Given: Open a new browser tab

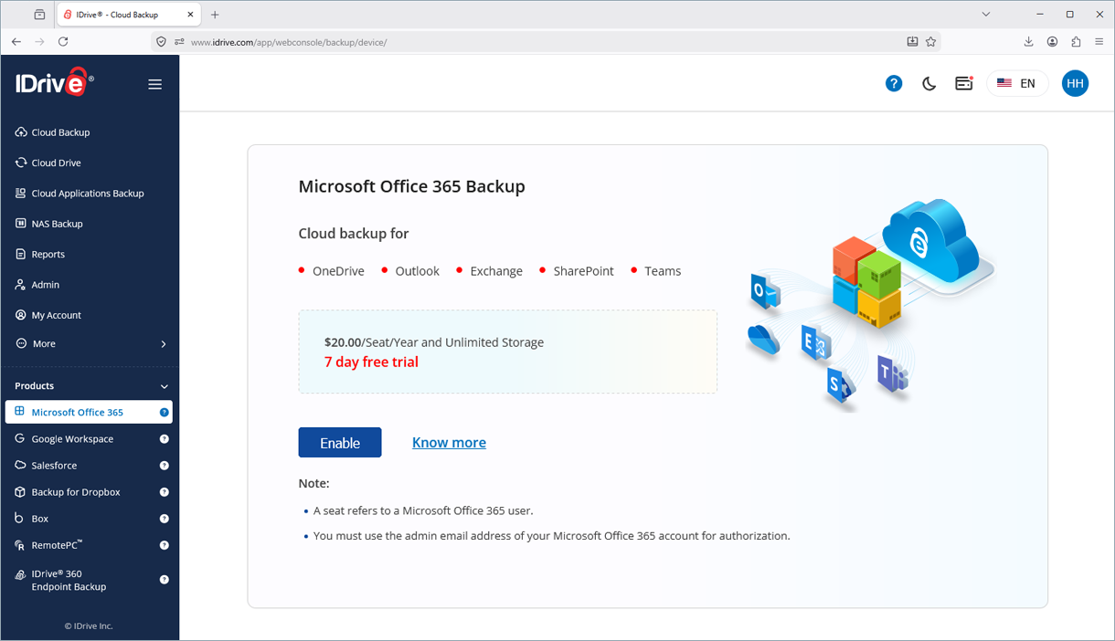Looking at the screenshot, I should click(215, 15).
